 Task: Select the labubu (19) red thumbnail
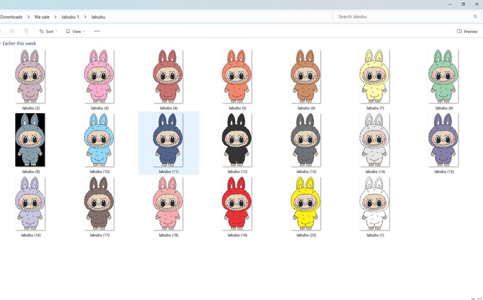[237, 203]
